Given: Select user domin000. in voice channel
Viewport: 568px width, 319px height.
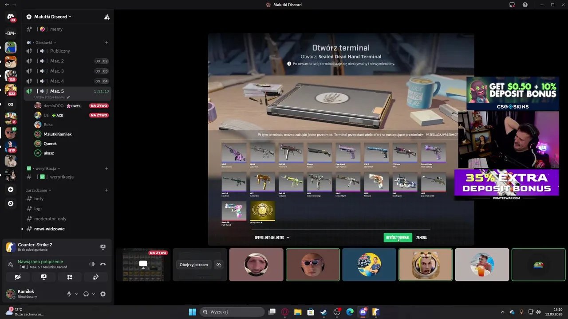Looking at the screenshot, I should 71,106.
